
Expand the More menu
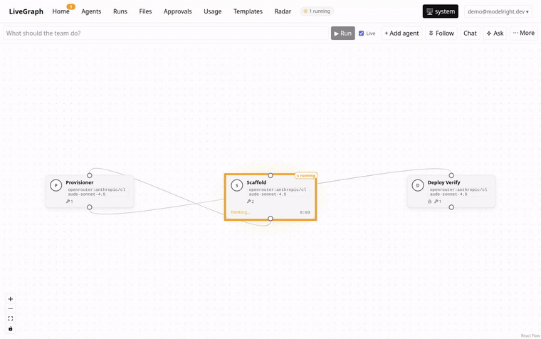click(x=524, y=33)
